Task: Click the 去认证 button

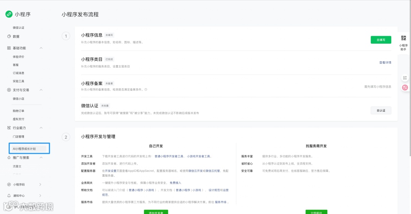Action: [x=381, y=111]
